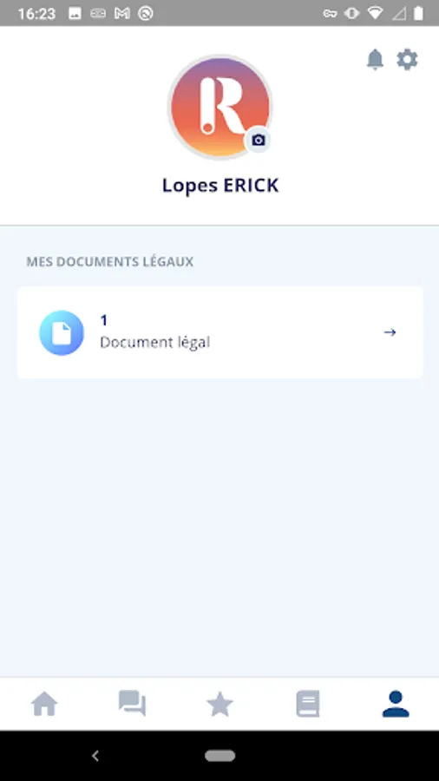Tap the profile avatar picture
This screenshot has width=439, height=781.
click(x=219, y=107)
